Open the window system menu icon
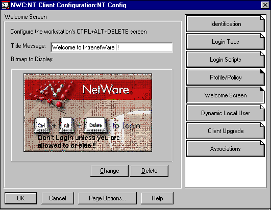Viewport: 271px width, 210px height. (x=5, y=5)
